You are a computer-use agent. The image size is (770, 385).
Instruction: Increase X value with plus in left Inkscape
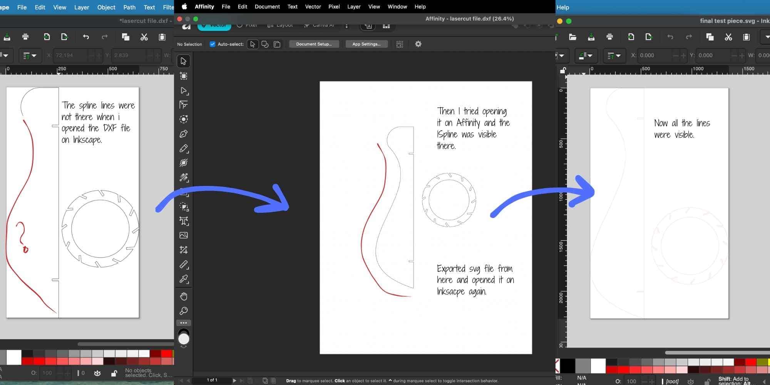pyautogui.click(x=99, y=55)
